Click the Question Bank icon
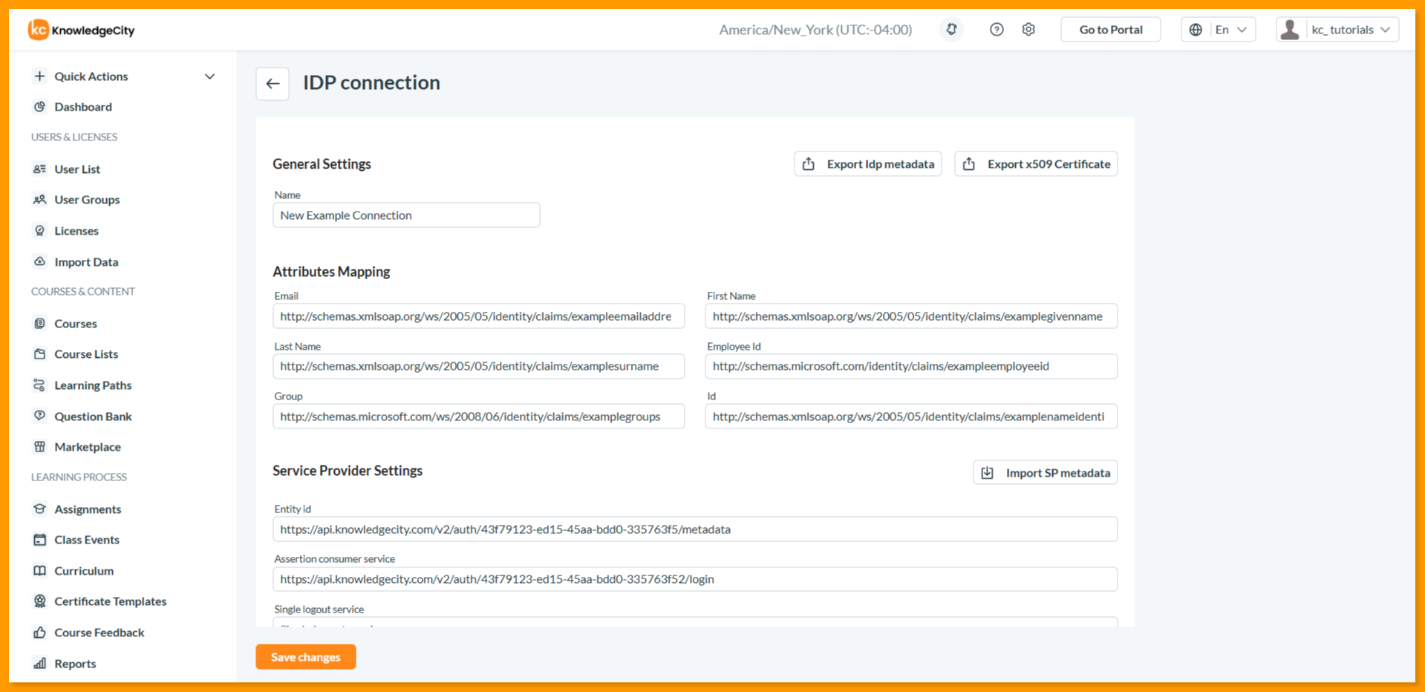The height and width of the screenshot is (692, 1425). pyautogui.click(x=40, y=416)
